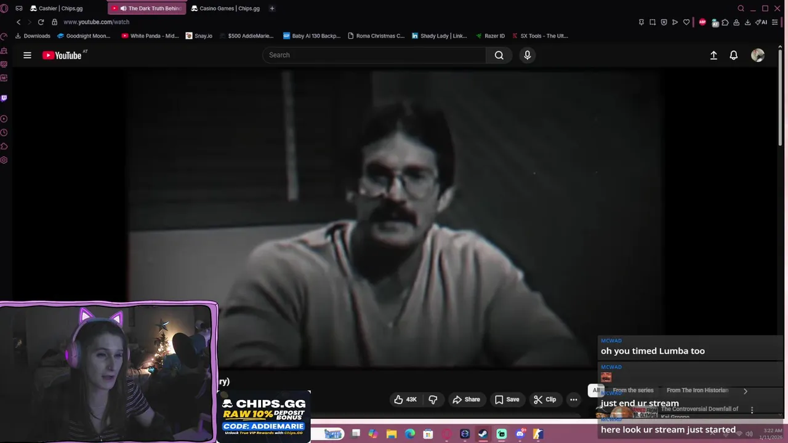Open the Razer ID bookmark
The image size is (788, 443).
tap(490, 36)
